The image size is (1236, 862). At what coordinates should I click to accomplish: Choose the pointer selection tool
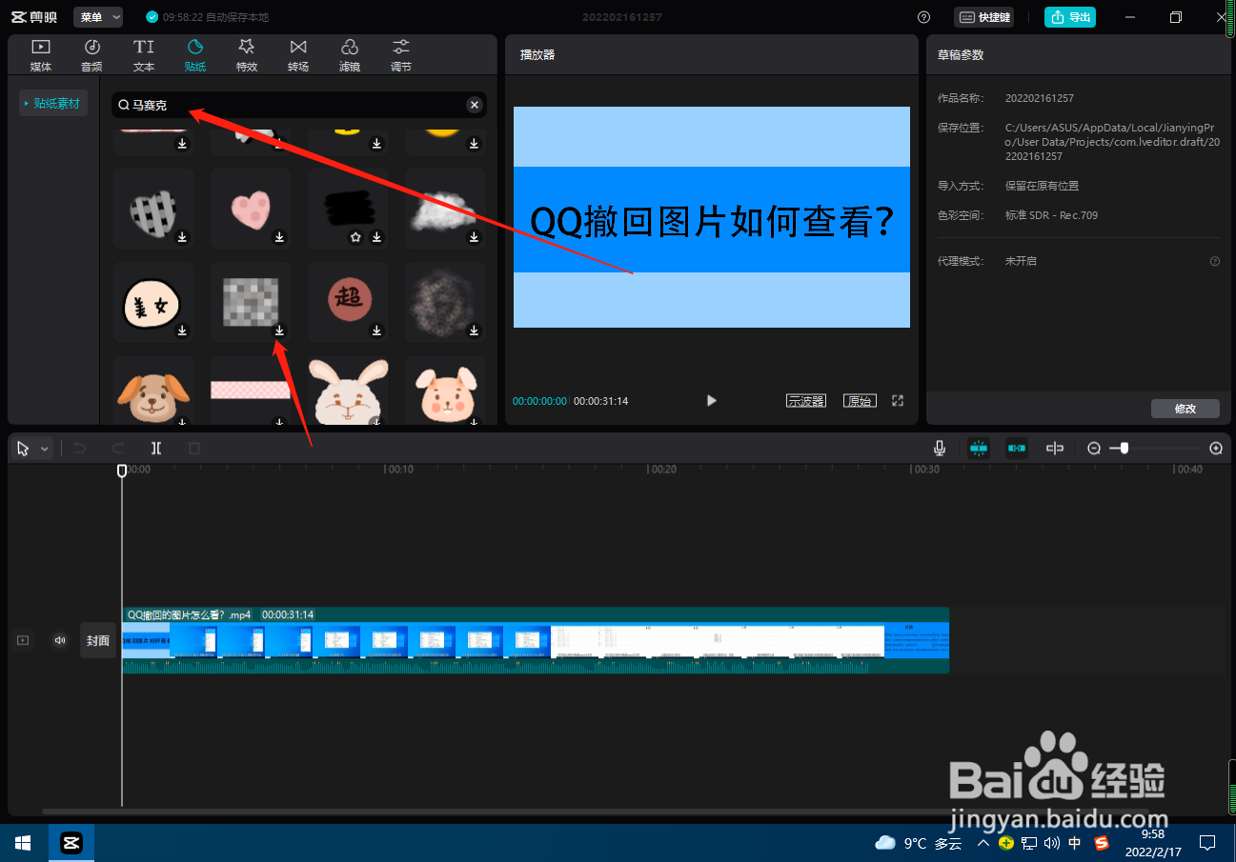(x=24, y=449)
